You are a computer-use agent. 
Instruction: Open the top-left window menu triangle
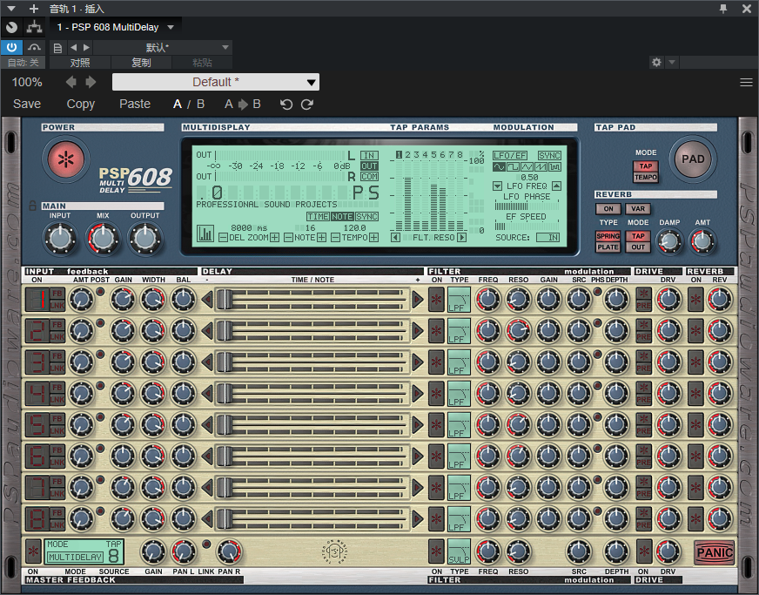11,8
